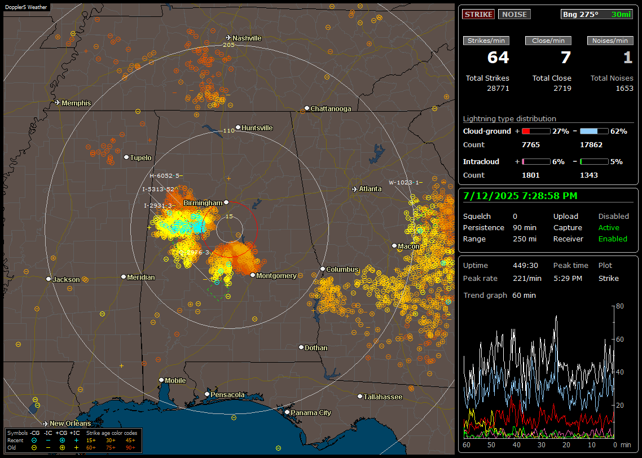Viewport: 642px width, 458px height.
Task: Click the Tupelo city marker dot
Action: [126, 157]
